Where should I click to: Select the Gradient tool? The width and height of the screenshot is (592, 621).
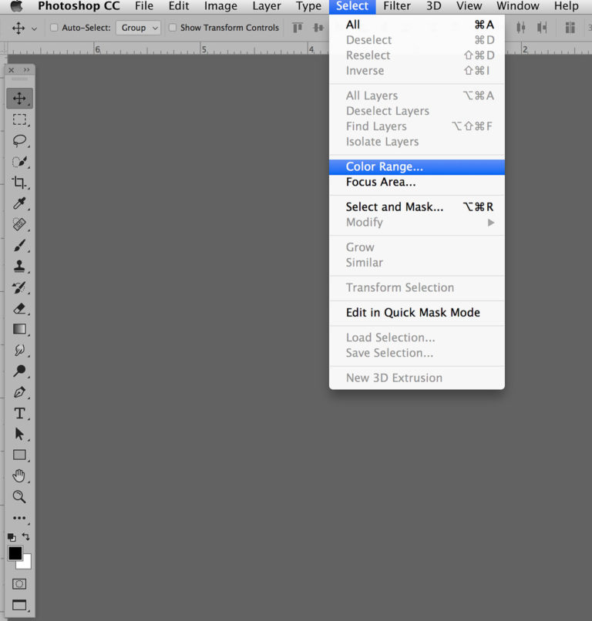[x=19, y=329]
